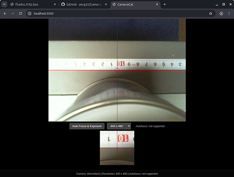The width and height of the screenshot is (234, 177).
Task: Go back to previous page
Action: (x=5, y=14)
